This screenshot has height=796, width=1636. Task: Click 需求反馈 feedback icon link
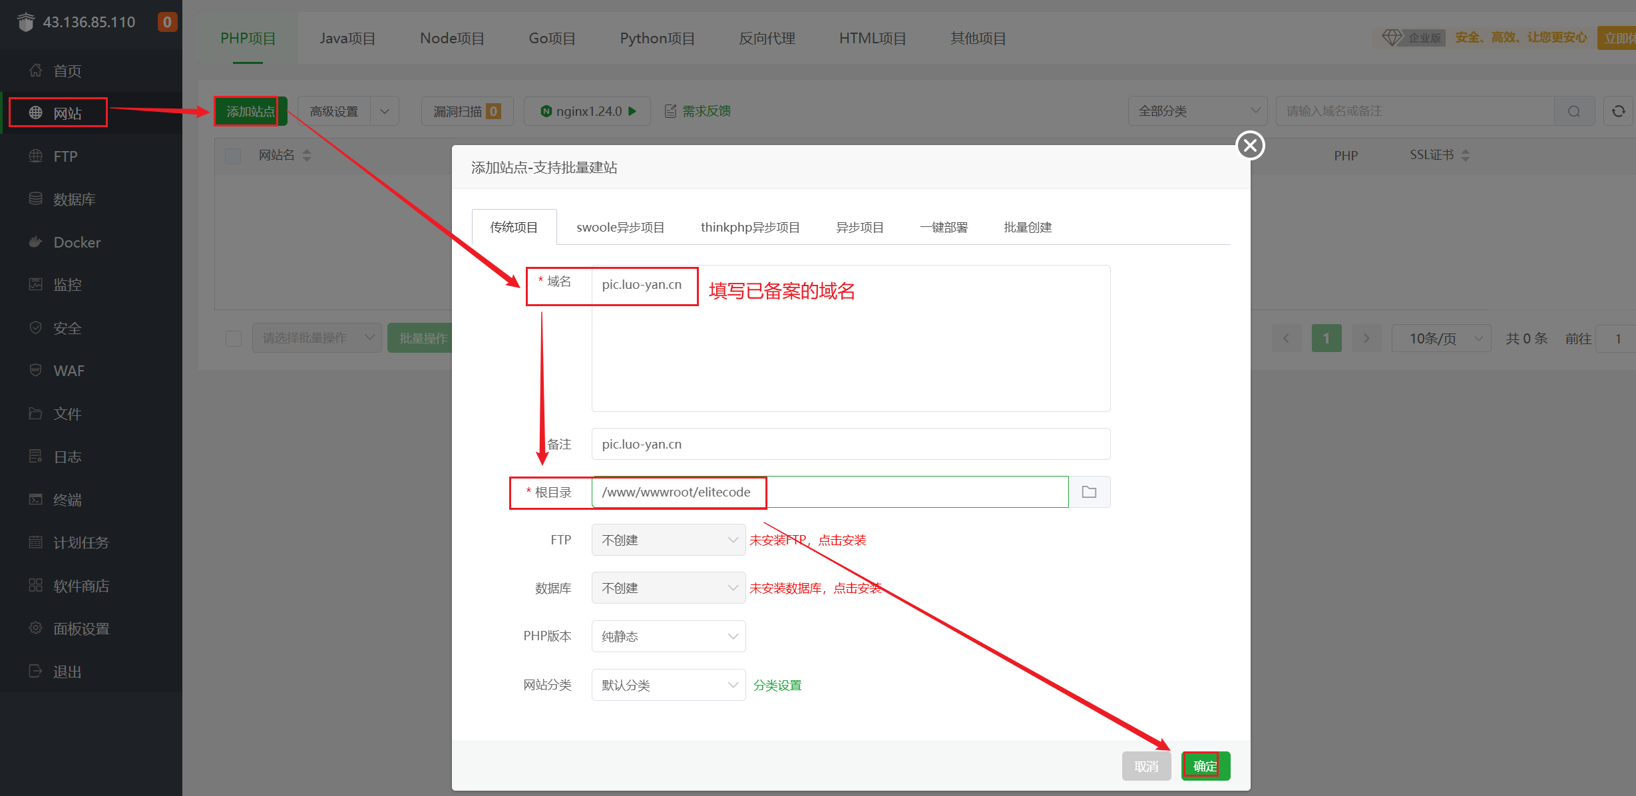pos(698,111)
